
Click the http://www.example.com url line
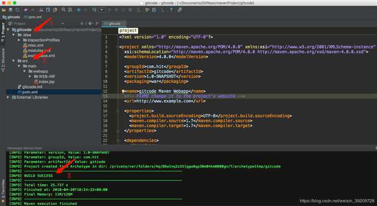pyautogui.click(x=165, y=101)
